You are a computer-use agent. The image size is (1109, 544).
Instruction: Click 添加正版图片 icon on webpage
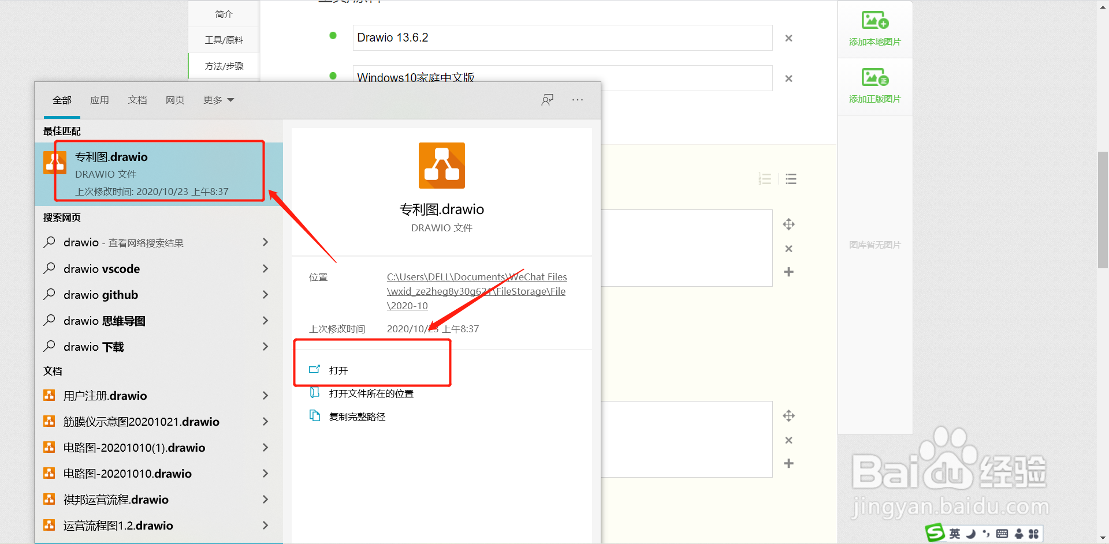click(875, 77)
